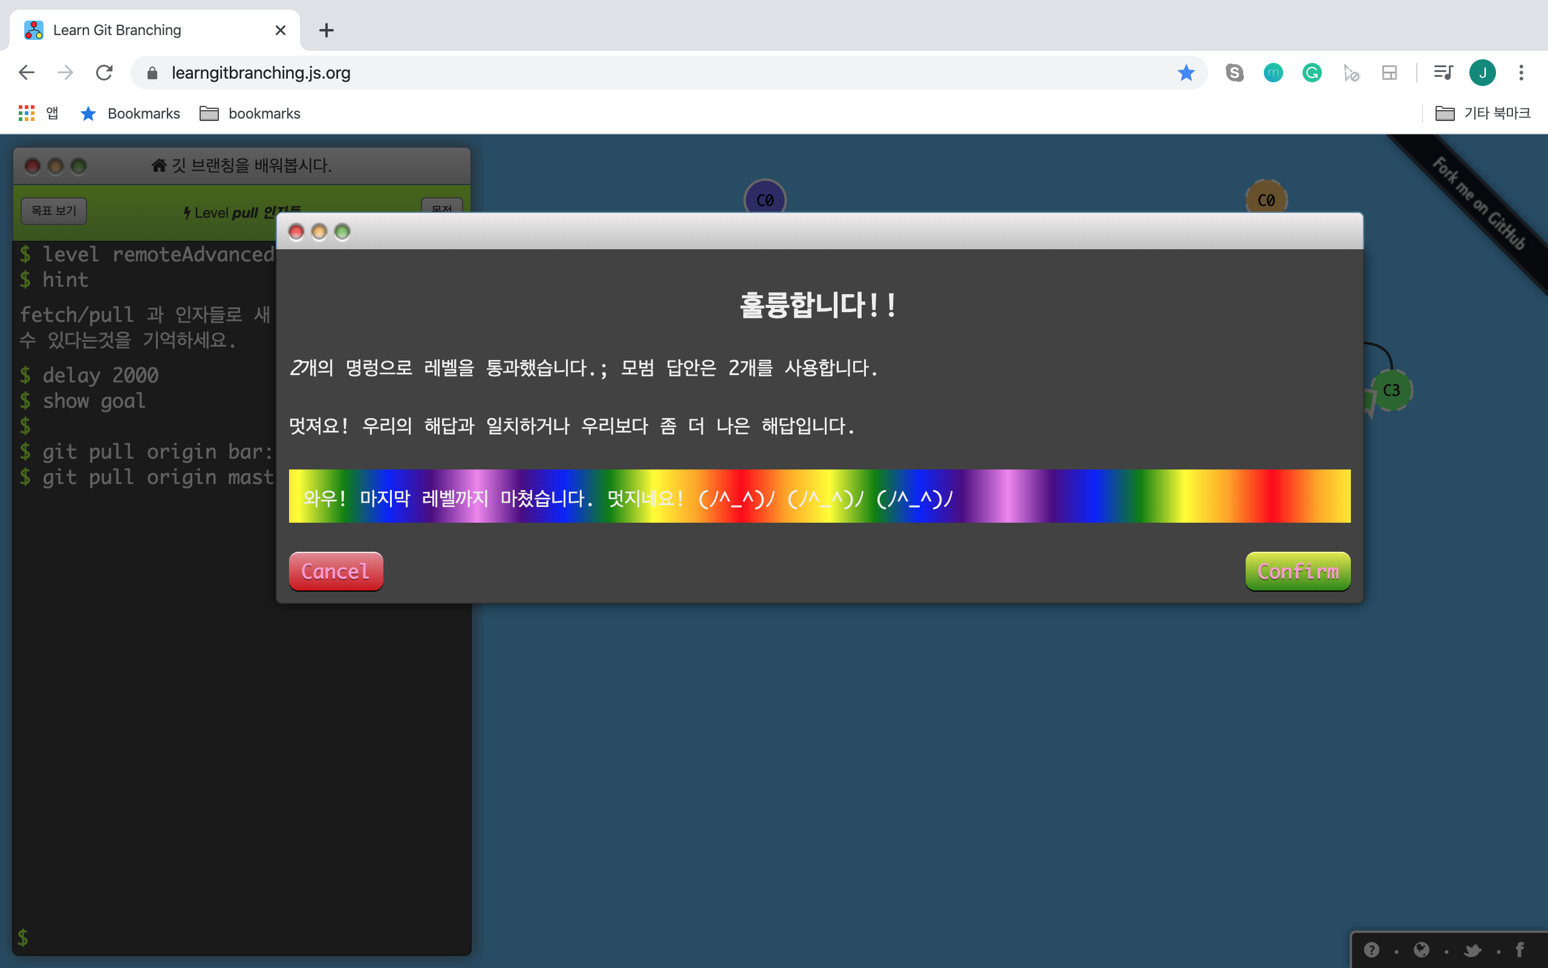1548x968 pixels.
Task: Click the help question mark icon
Action: 1371,949
